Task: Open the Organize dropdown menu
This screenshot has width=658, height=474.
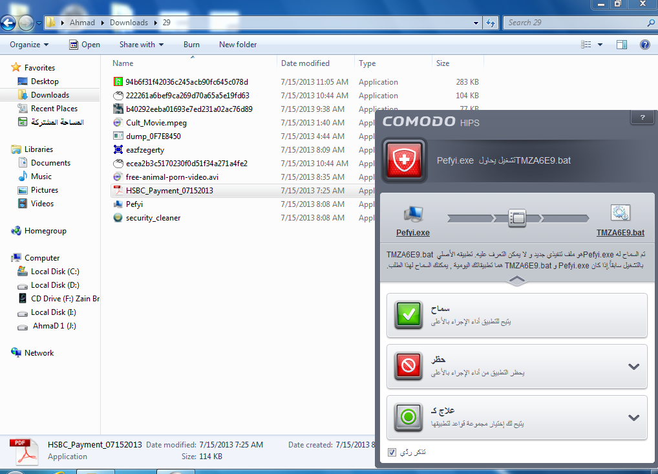Action: [x=29, y=45]
